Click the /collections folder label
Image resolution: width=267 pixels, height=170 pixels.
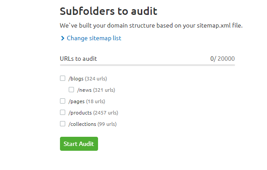point(82,124)
